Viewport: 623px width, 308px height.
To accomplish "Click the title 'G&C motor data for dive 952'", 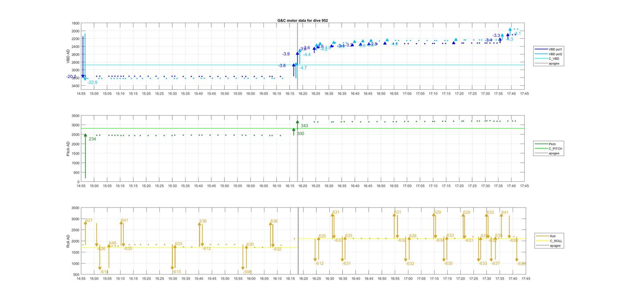I will point(303,20).
